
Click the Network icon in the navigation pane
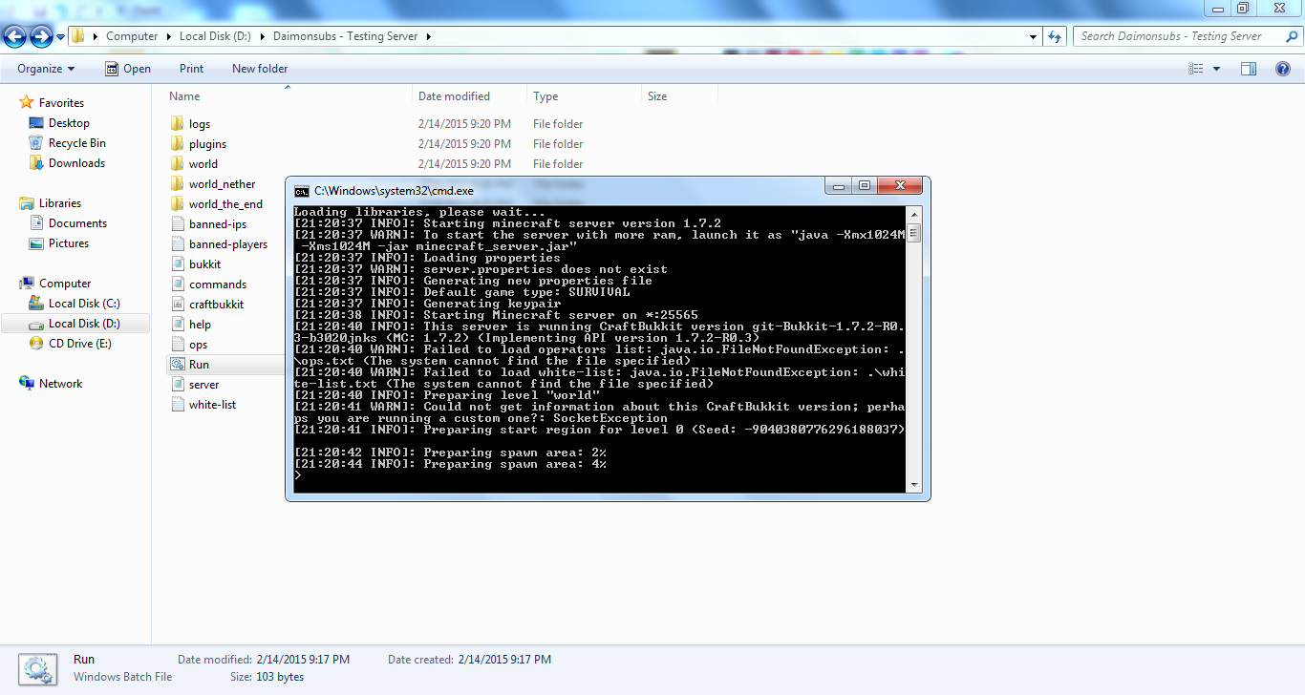pyautogui.click(x=27, y=384)
